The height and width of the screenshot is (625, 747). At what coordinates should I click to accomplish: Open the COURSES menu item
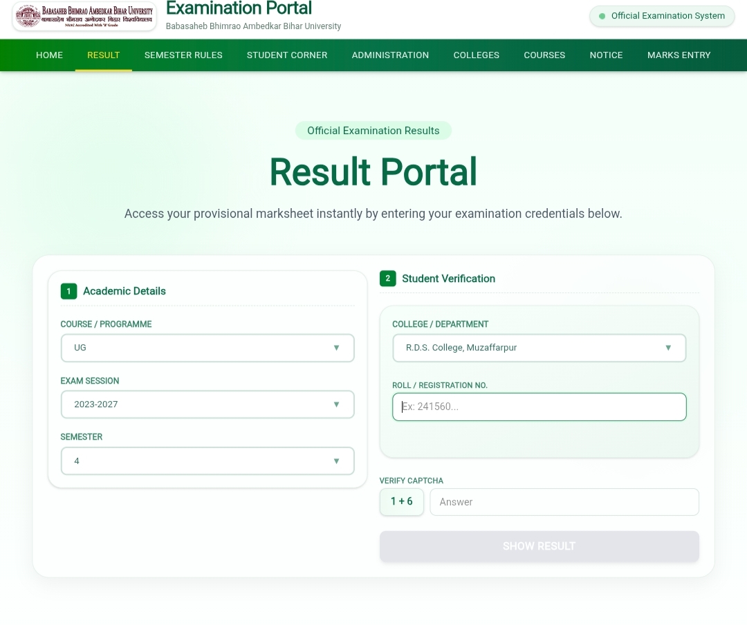544,55
